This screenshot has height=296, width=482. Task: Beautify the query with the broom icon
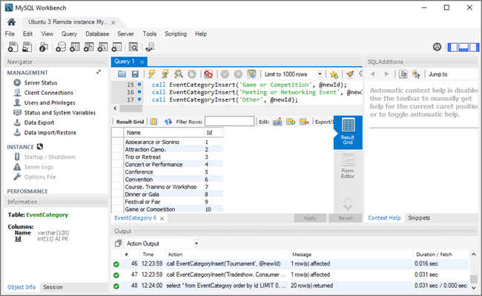click(349, 74)
